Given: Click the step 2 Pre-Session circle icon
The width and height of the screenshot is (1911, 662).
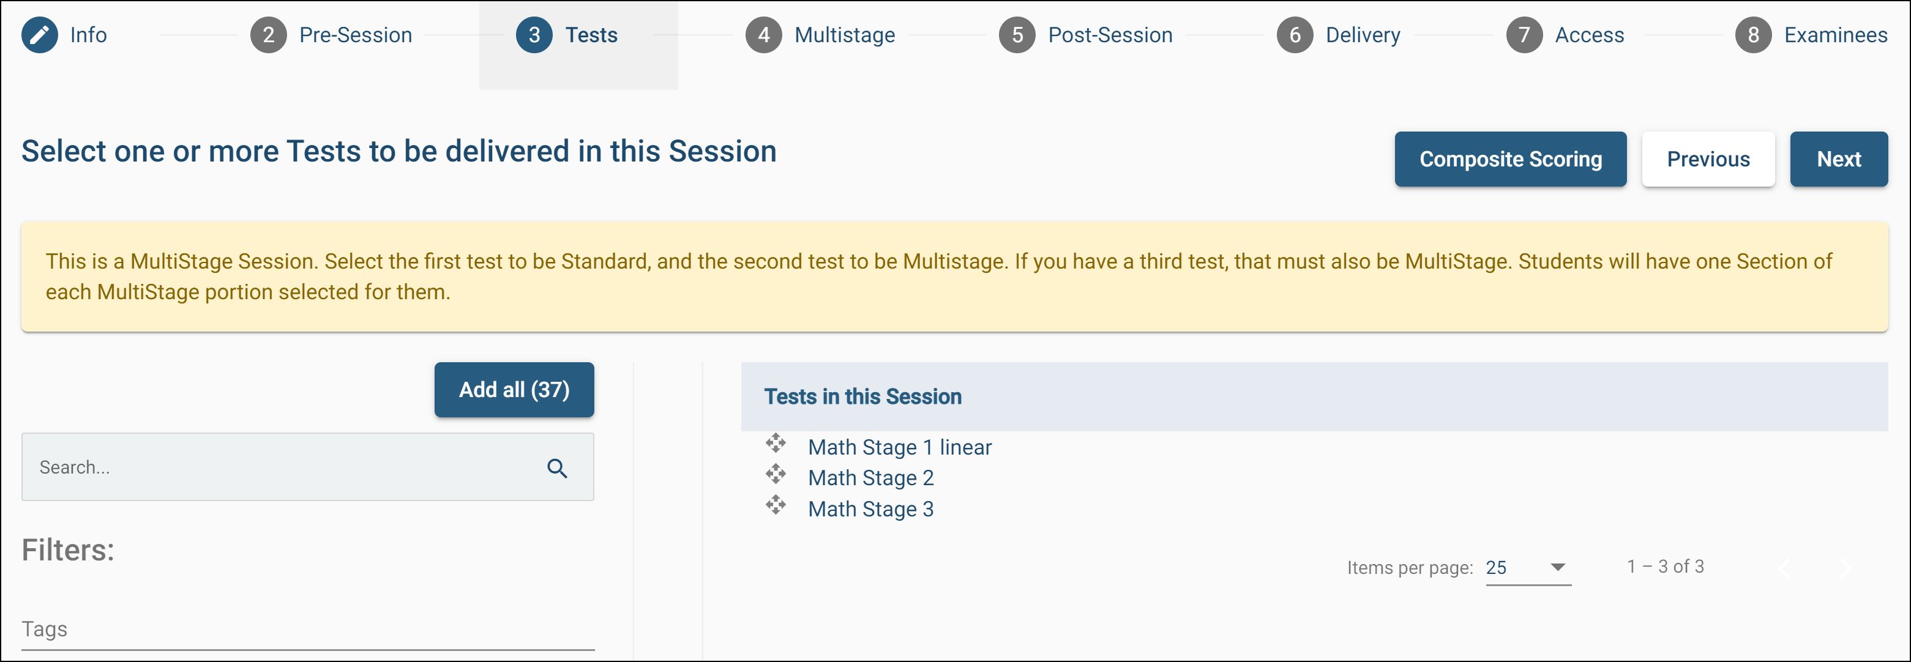Looking at the screenshot, I should click(269, 35).
